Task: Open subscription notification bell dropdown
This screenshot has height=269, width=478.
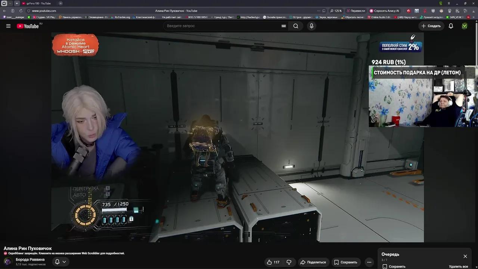Action: 60,262
